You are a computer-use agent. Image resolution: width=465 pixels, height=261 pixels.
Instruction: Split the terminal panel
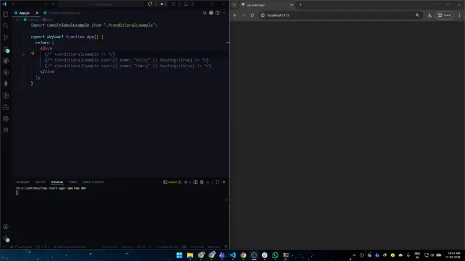point(195,182)
